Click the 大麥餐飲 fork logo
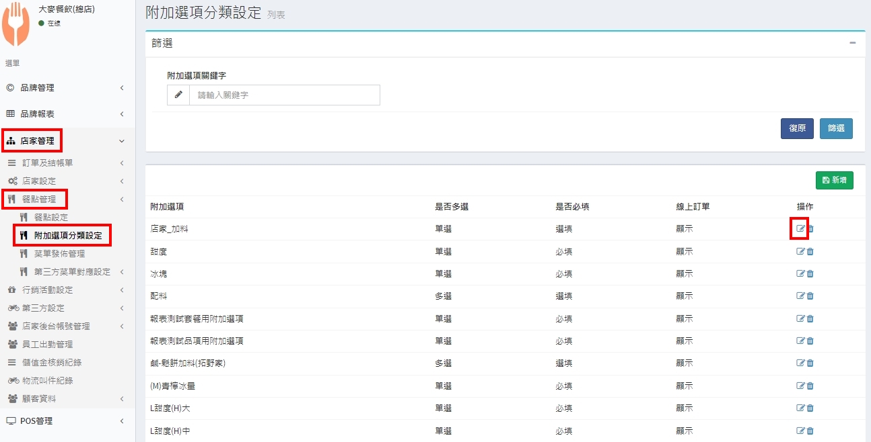The height and width of the screenshot is (442, 871). [16, 24]
